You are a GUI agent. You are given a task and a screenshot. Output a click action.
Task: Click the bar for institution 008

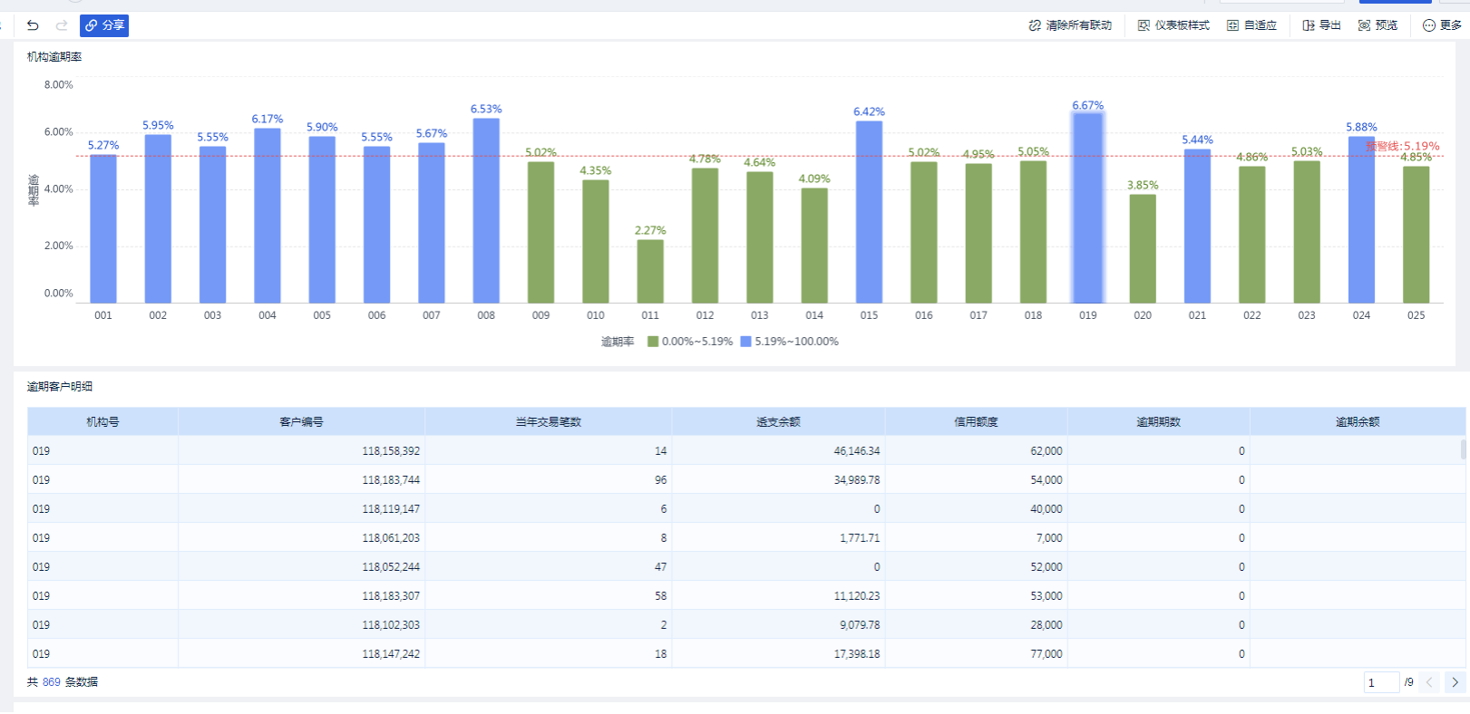486,211
